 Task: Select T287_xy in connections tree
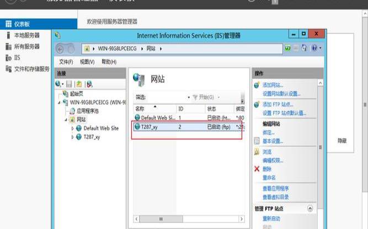pyautogui.click(x=92, y=137)
